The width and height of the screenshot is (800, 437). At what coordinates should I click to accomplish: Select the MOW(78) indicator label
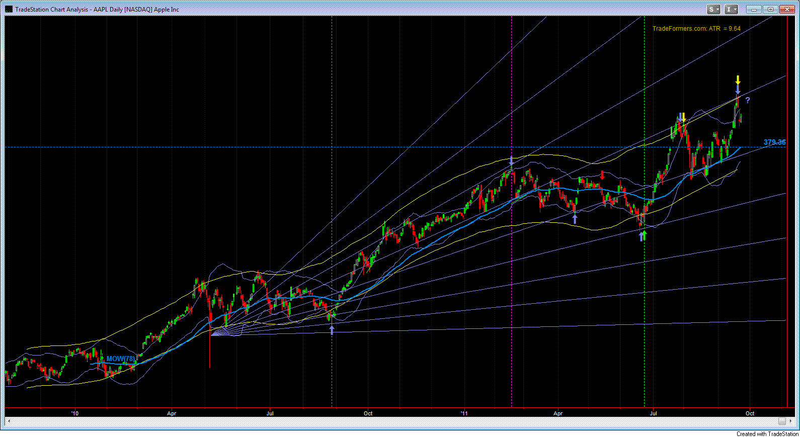120,359
